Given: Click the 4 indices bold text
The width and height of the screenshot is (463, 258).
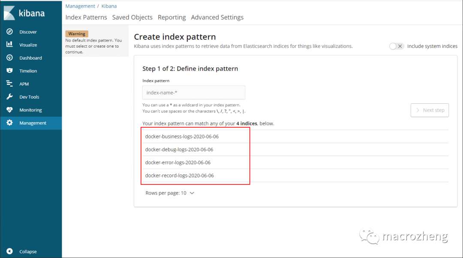Looking at the screenshot, I should click(247, 123).
